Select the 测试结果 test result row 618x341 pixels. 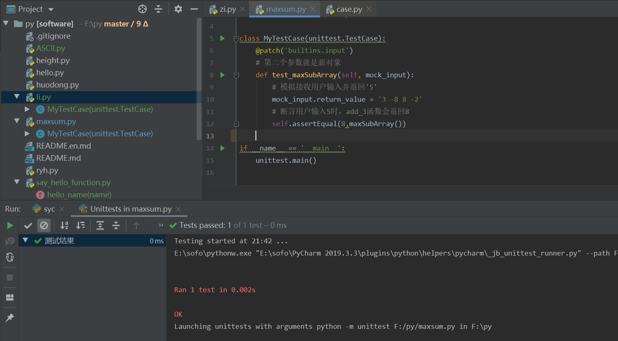point(59,241)
